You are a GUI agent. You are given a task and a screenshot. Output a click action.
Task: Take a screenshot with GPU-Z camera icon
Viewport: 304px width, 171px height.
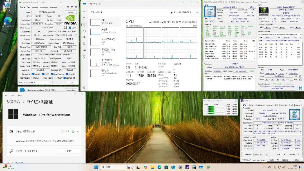tap(68, 6)
